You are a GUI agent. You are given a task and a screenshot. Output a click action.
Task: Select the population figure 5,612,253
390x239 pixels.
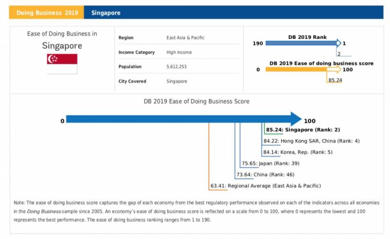[177, 67]
